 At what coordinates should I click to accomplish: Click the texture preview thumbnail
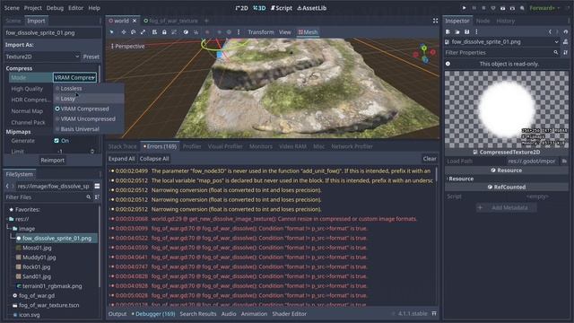[507, 109]
